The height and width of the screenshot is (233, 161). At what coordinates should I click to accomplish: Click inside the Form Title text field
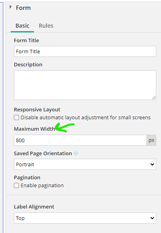click(85, 51)
